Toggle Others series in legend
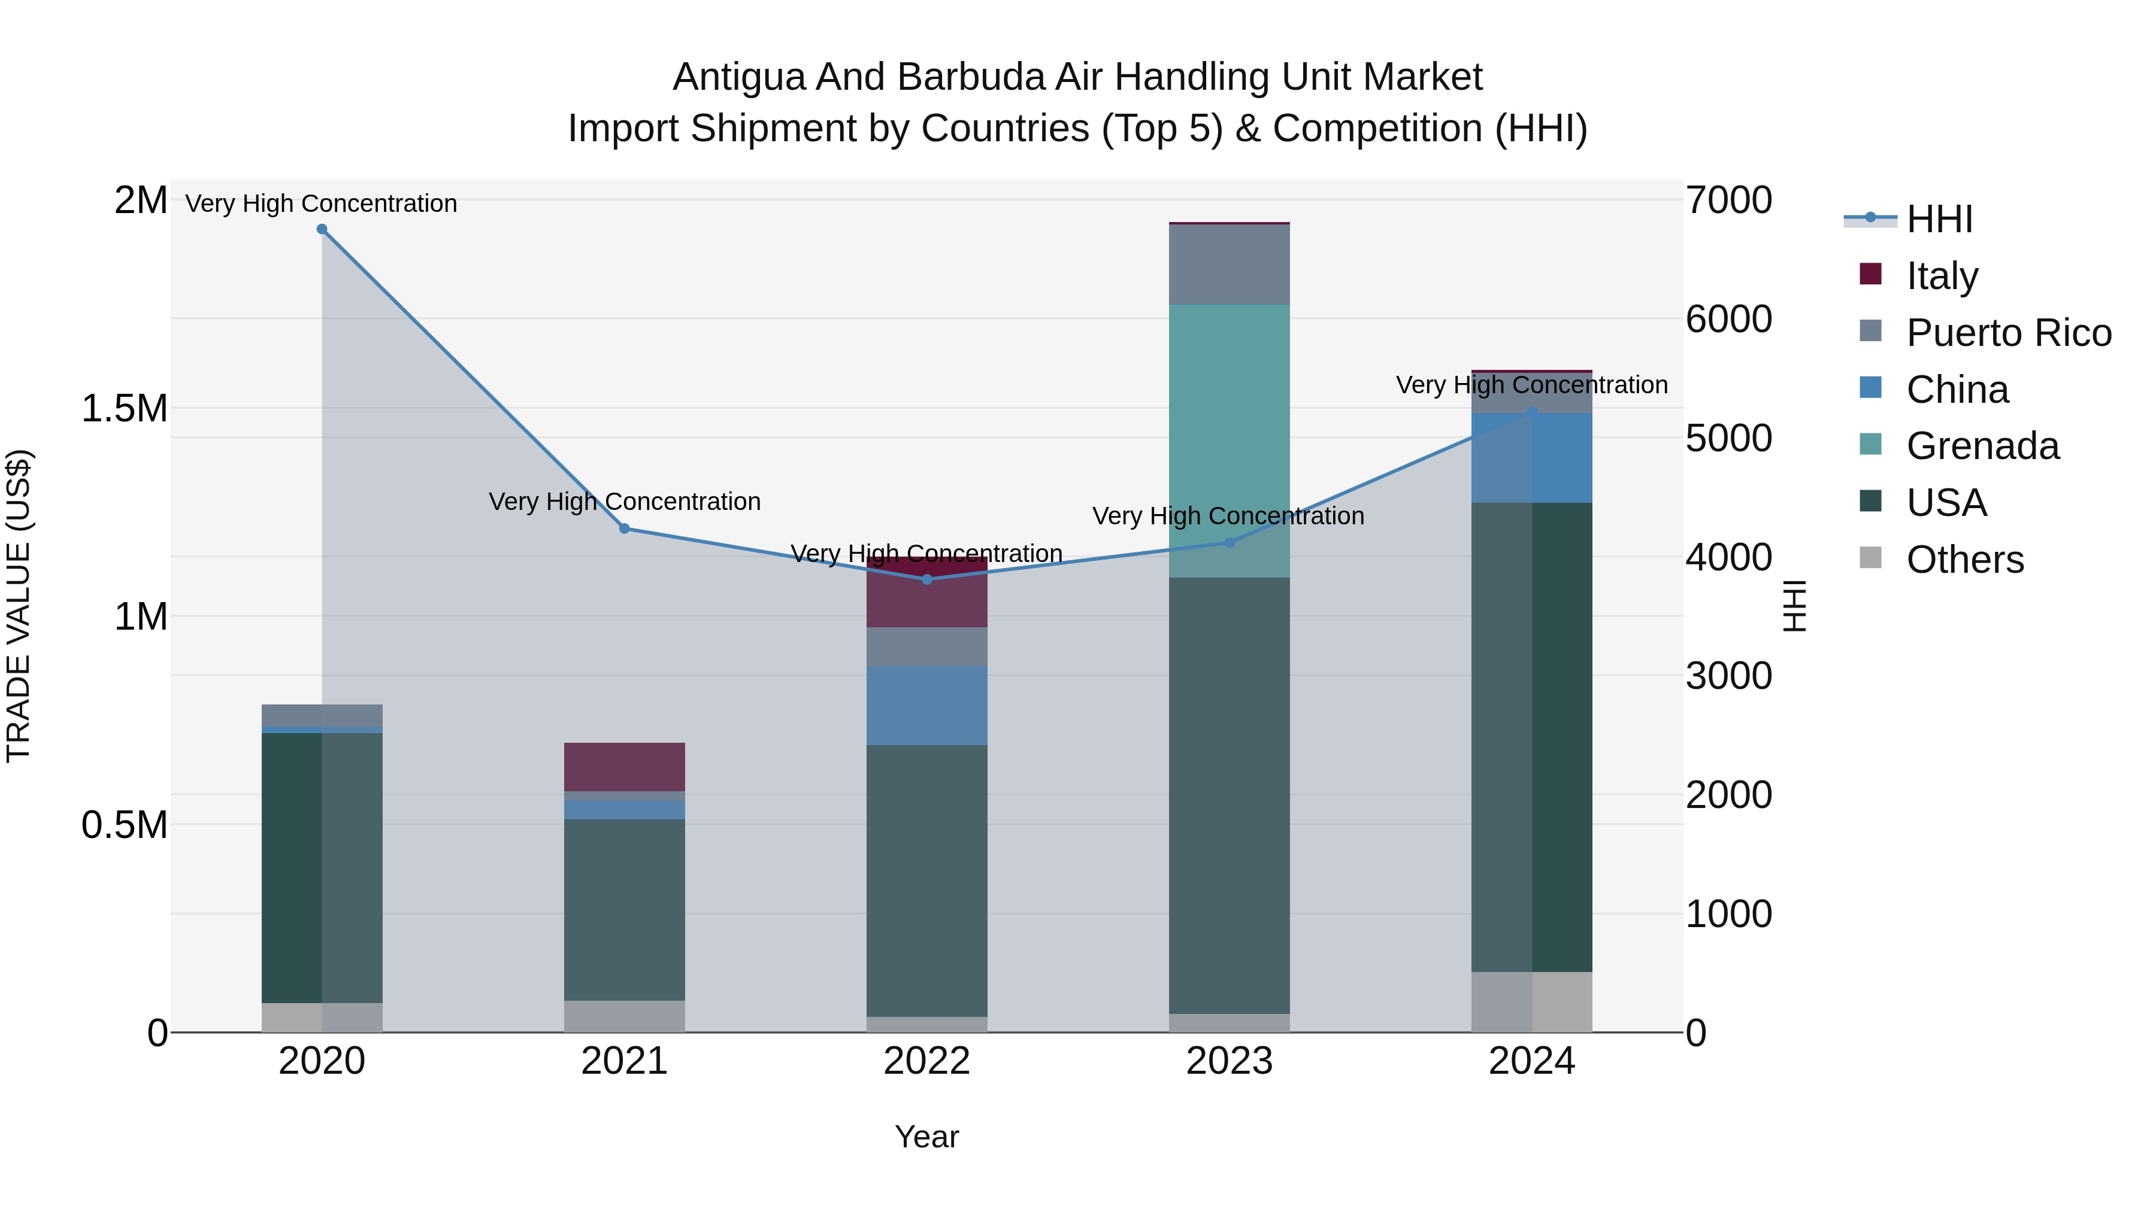 click(1941, 560)
